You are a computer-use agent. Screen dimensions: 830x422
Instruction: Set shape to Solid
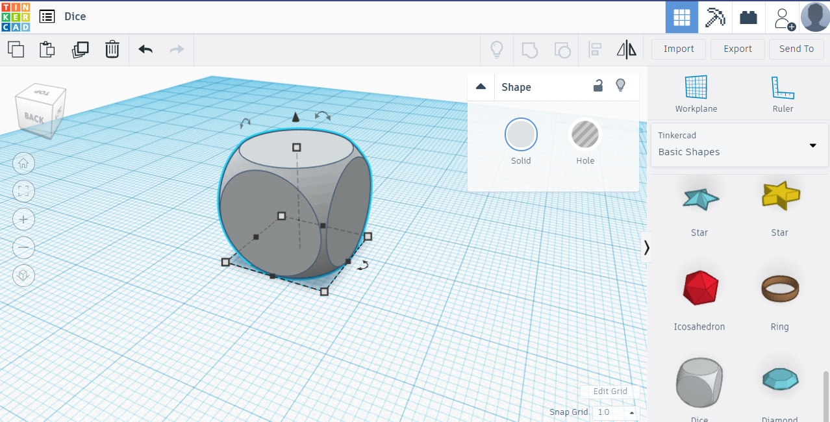pyautogui.click(x=521, y=135)
